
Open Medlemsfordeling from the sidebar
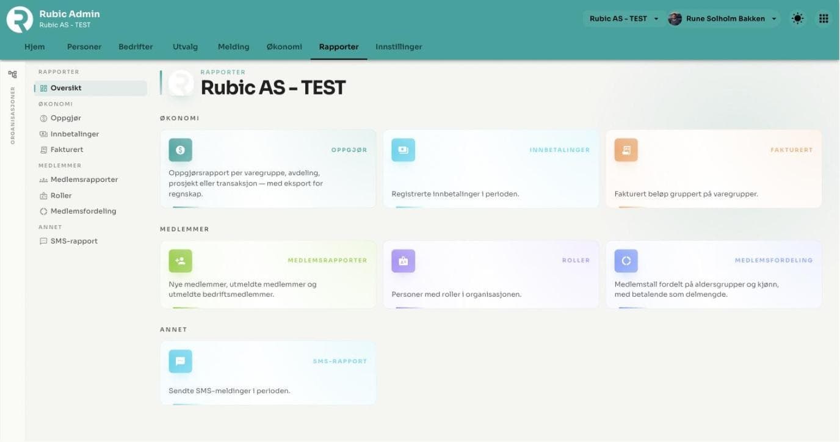90,211
